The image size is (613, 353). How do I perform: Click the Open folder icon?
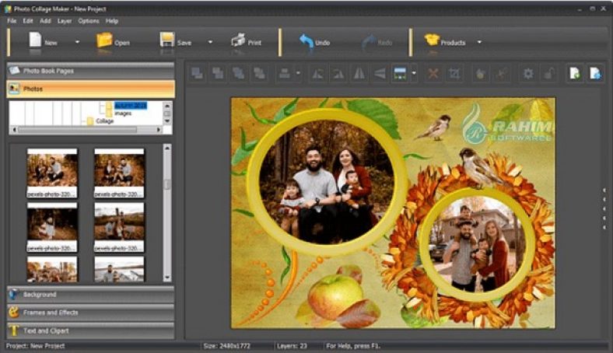point(104,41)
